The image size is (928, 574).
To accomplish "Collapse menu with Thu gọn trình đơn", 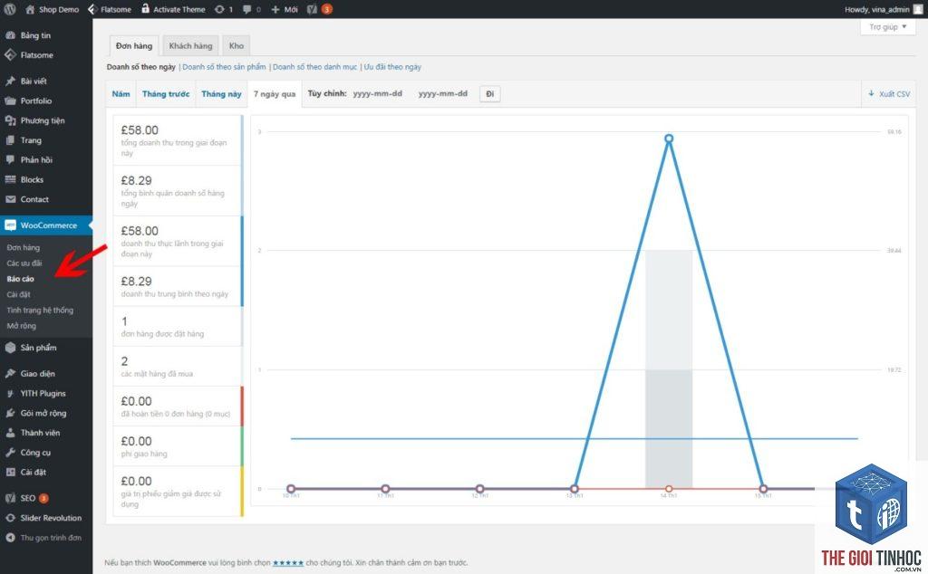I will pyautogui.click(x=43, y=538).
